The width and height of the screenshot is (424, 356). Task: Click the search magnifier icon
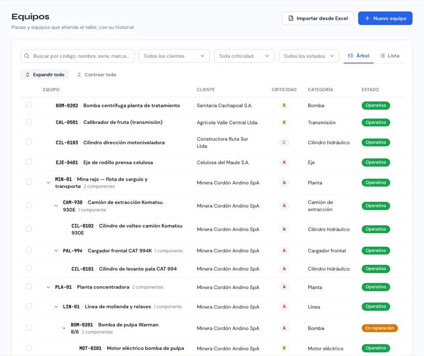tap(27, 56)
